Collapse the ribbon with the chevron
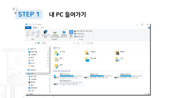 (x=146, y=28)
